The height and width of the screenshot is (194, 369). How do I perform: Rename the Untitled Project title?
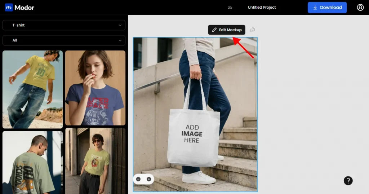click(x=262, y=8)
